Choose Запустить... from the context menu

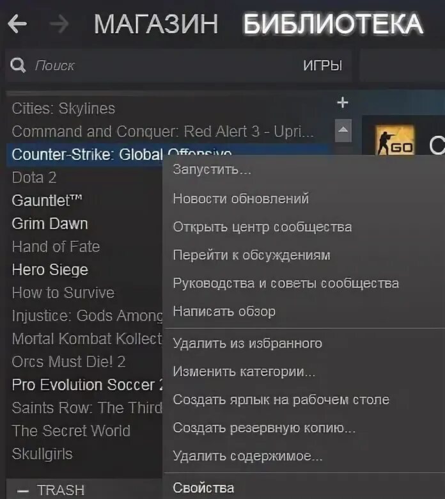[x=212, y=170]
